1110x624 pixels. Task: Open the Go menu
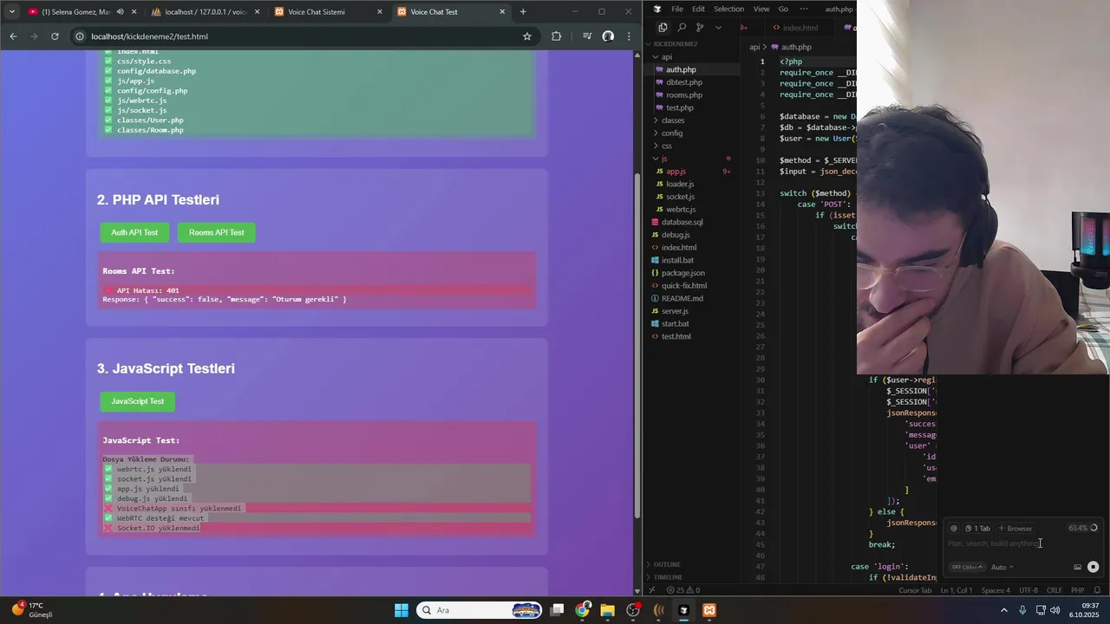[x=783, y=9]
